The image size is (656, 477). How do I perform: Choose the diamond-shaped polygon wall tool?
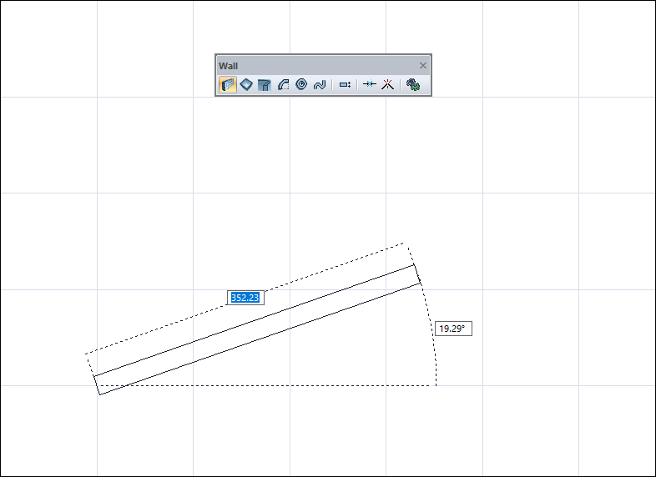tap(246, 84)
